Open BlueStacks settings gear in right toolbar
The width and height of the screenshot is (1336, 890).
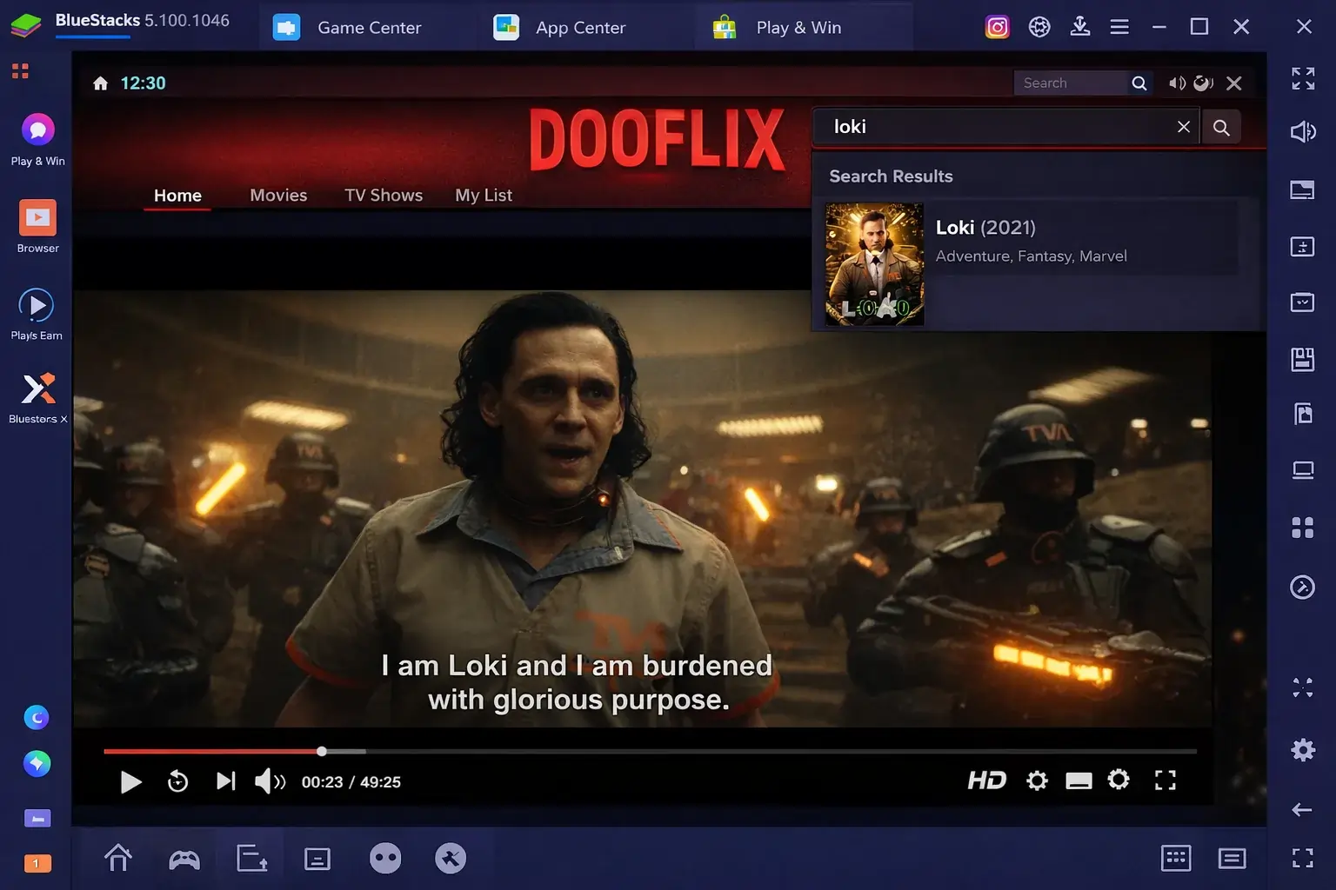(x=1303, y=750)
